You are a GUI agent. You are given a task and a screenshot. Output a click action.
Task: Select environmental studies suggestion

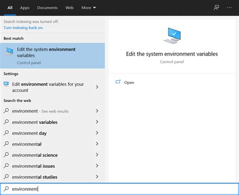35,177
